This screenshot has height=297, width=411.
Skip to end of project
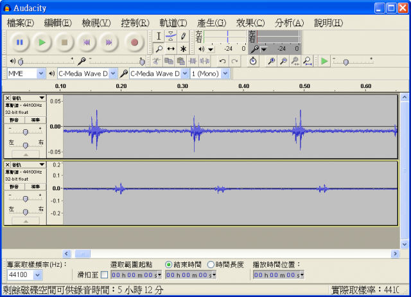(x=109, y=42)
